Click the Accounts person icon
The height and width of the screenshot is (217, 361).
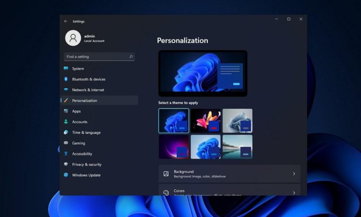coord(66,121)
